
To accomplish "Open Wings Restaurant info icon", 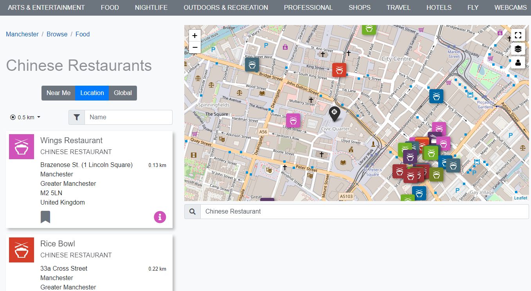I will (x=160, y=217).
